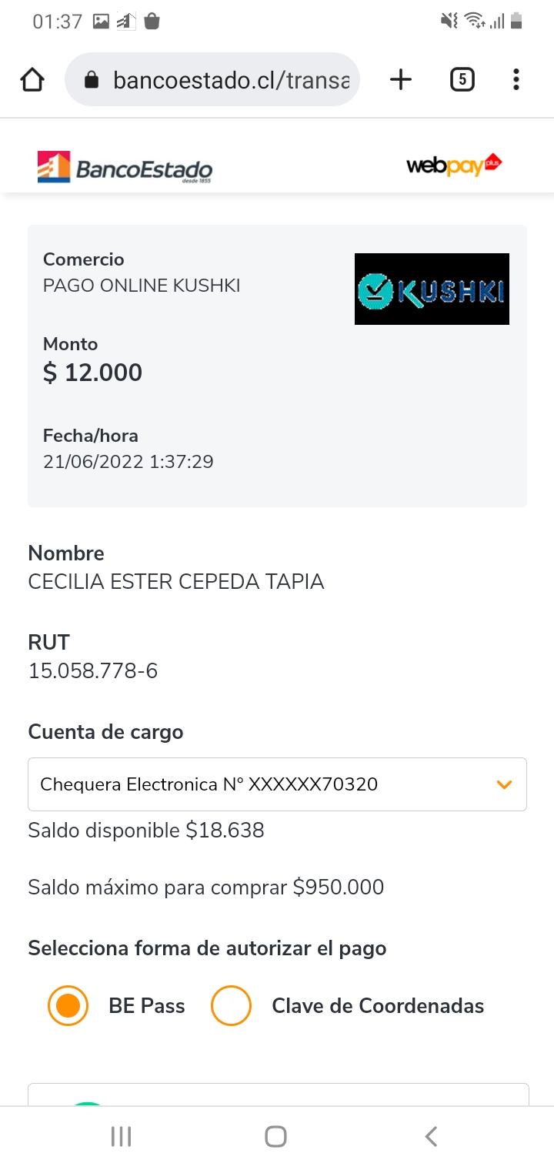Tap the bancoestado.cl URL address bar
The height and width of the screenshot is (1170, 554).
click(x=231, y=79)
